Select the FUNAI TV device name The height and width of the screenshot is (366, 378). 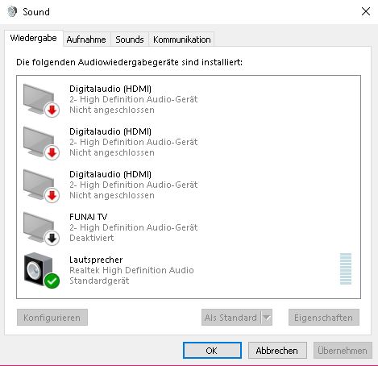coord(89,217)
